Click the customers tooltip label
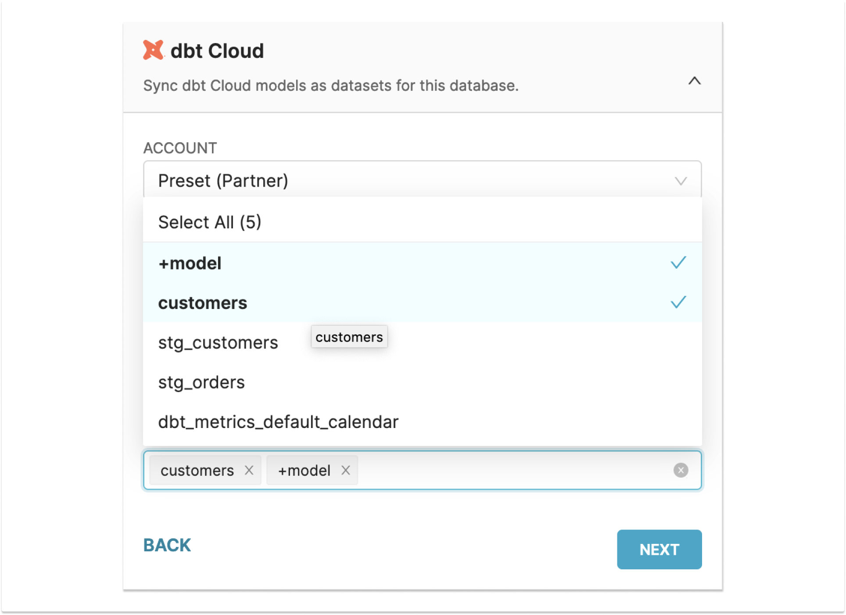The width and height of the screenshot is (846, 615). [349, 337]
